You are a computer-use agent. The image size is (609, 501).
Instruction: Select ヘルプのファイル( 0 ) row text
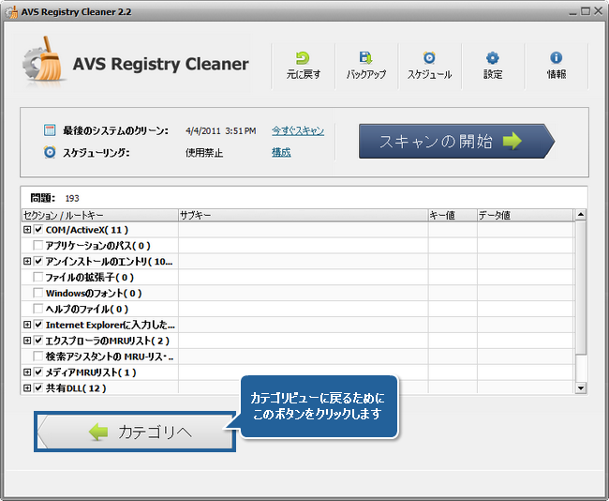click(87, 310)
